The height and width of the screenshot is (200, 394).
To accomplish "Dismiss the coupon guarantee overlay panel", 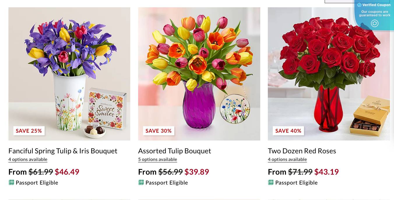I will (374, 13).
